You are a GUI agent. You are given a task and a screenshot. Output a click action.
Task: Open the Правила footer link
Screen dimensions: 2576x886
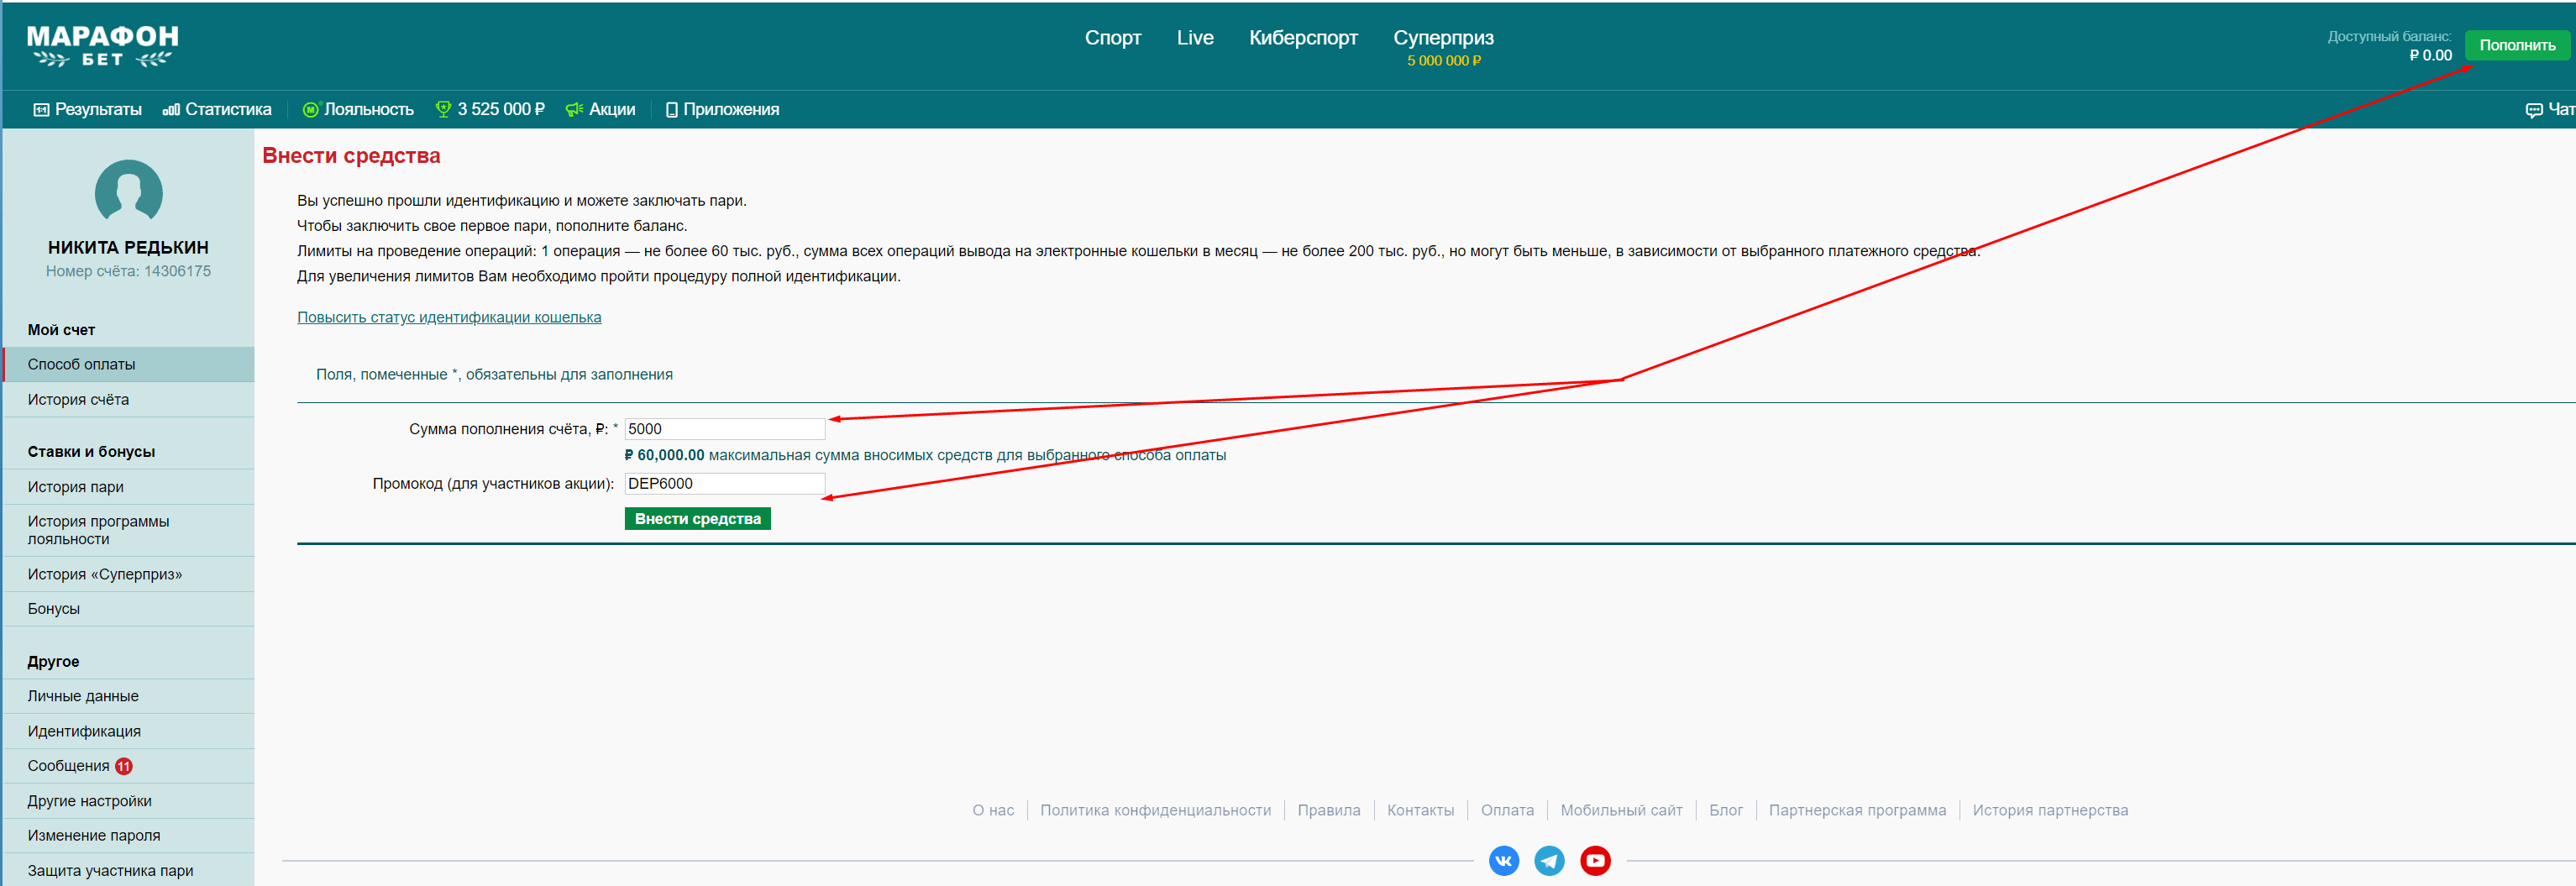(x=1328, y=810)
